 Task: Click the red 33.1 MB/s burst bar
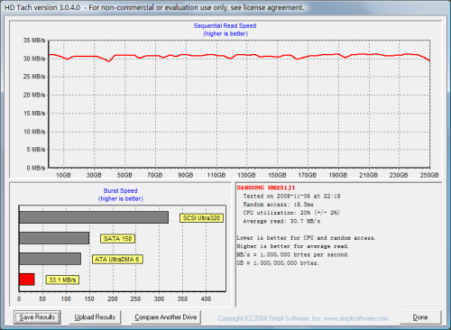point(27,280)
